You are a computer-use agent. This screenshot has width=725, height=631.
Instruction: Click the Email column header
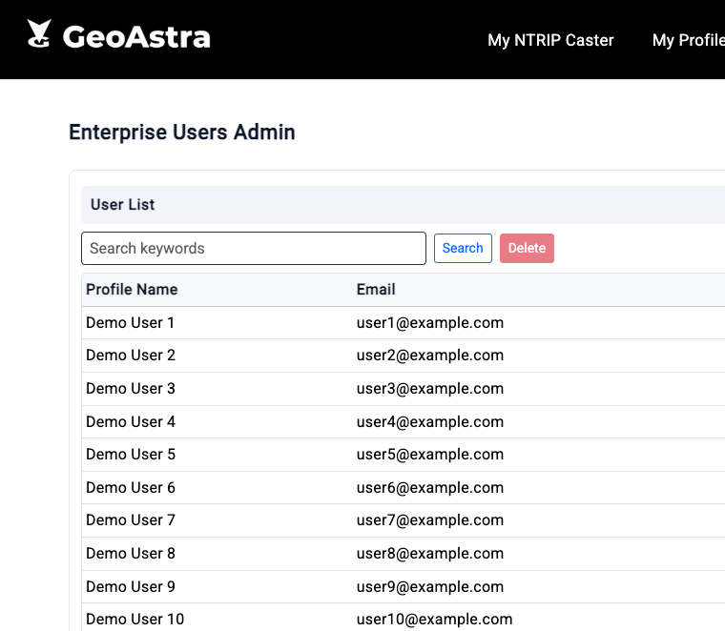(376, 289)
